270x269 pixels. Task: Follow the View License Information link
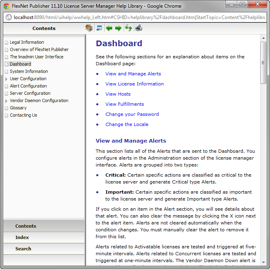coord(135,84)
